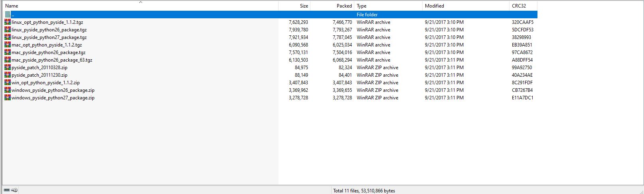Click the CRC32 value 8C291FDF
The height and width of the screenshot is (194, 644).
pyautogui.click(x=522, y=83)
